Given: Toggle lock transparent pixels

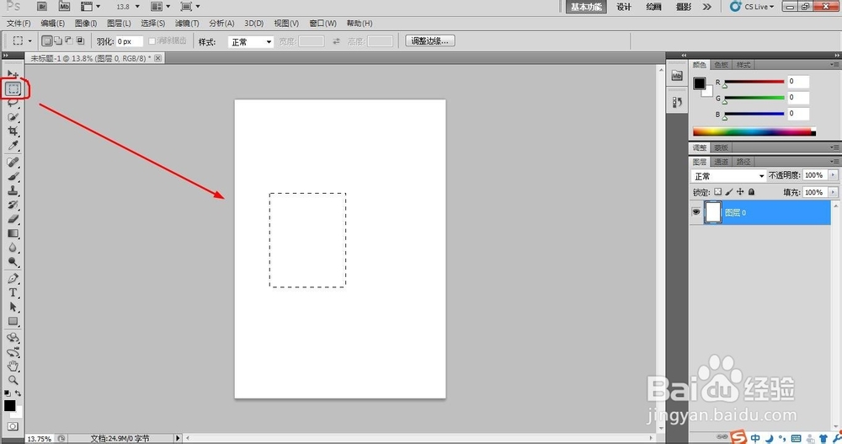Looking at the screenshot, I should (x=718, y=192).
